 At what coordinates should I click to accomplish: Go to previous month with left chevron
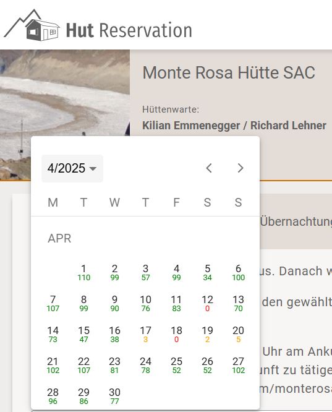[x=209, y=168]
